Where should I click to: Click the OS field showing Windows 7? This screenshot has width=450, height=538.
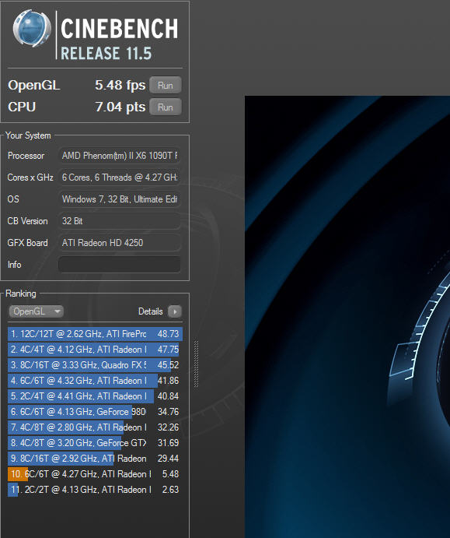tap(119, 199)
